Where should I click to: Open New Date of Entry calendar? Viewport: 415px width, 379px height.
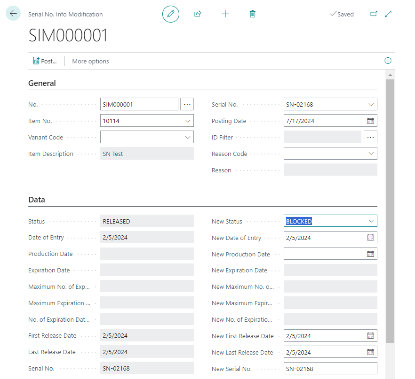point(371,238)
